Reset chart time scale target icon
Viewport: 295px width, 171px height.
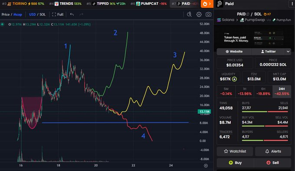point(206,165)
